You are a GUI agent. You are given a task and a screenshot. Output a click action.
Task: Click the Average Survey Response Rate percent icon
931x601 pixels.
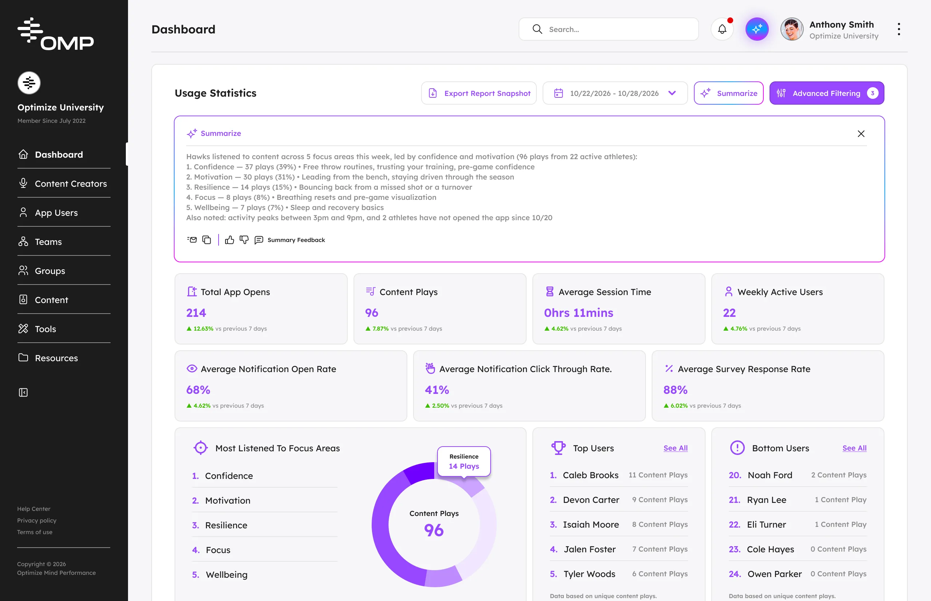[x=669, y=368]
